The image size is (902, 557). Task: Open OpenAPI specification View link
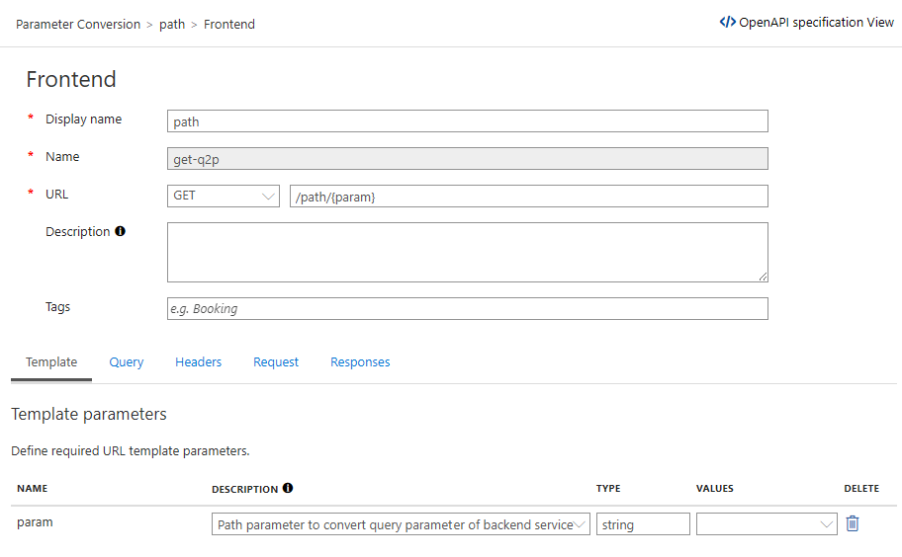tap(816, 22)
